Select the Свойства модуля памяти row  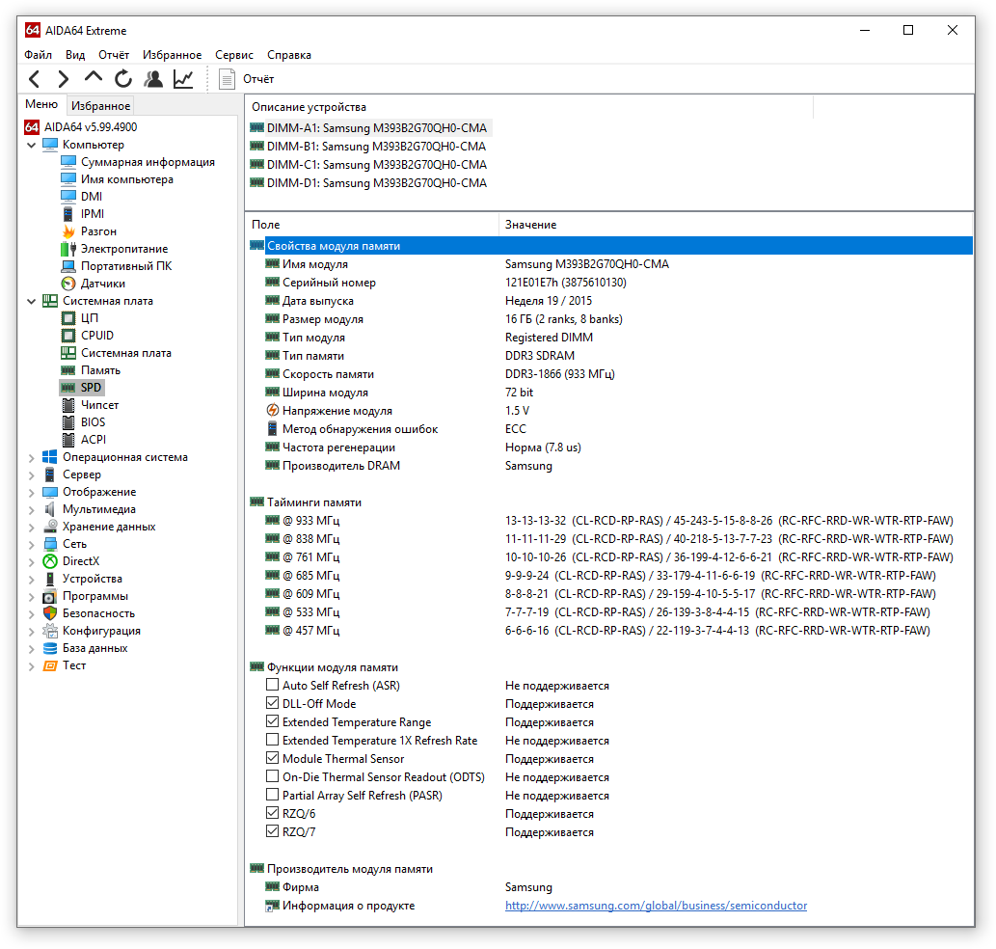pos(610,246)
